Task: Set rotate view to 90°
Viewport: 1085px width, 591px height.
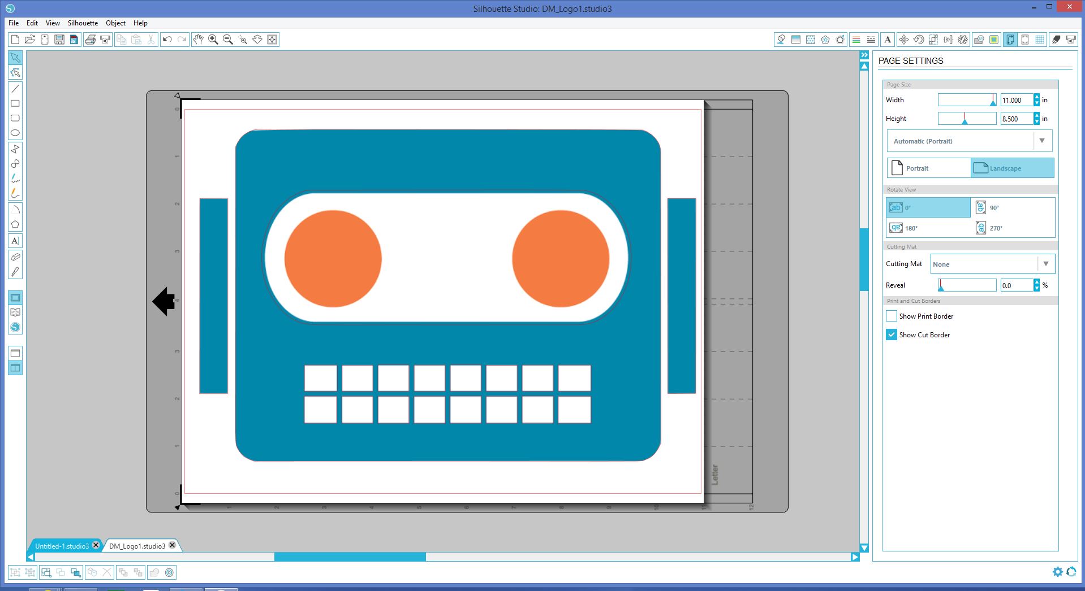Action: point(1013,207)
